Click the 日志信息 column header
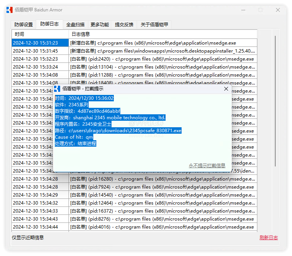 click(x=163, y=34)
